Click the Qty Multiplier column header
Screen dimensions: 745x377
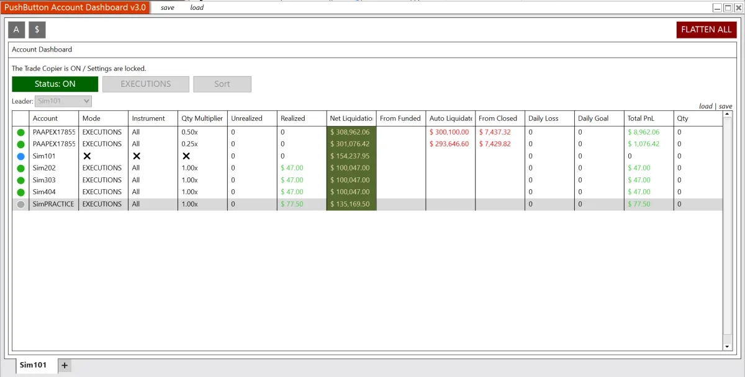click(203, 118)
